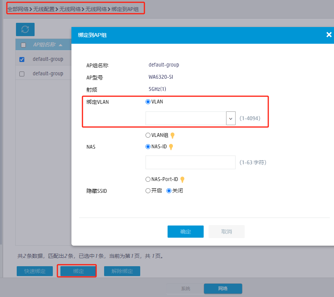The height and width of the screenshot is (297, 334).
Task: Select the VLAN radio button
Action: click(x=148, y=102)
